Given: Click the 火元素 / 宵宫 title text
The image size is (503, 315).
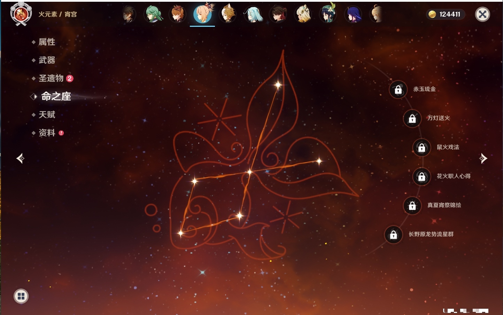Looking at the screenshot, I should tap(57, 14).
